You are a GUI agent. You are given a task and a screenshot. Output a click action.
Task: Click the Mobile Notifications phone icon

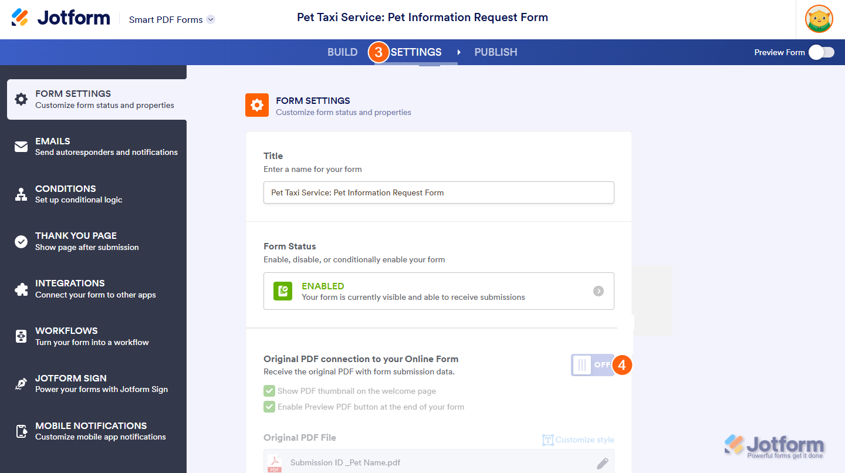click(21, 431)
